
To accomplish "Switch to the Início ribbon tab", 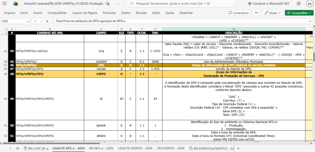I will coord(24,13).
